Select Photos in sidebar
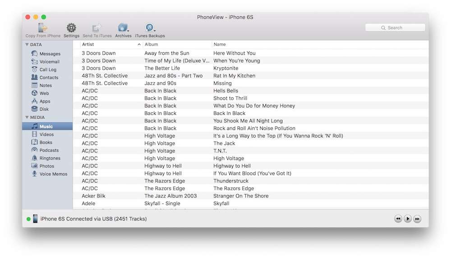451x259 pixels. (43, 166)
